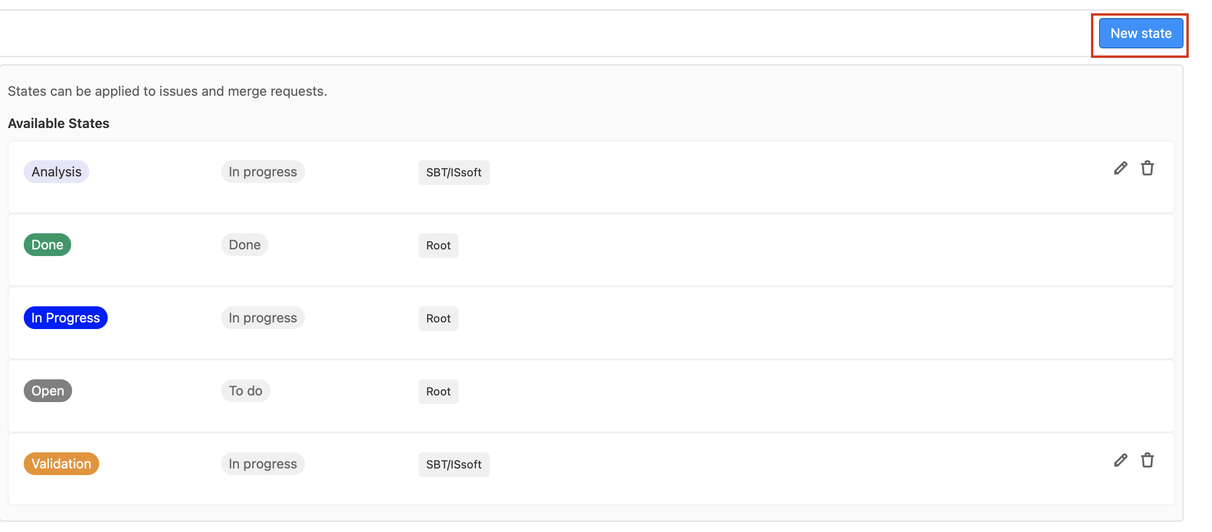1212x532 pixels.
Task: Click the Root tag in Open row
Action: pyautogui.click(x=438, y=392)
